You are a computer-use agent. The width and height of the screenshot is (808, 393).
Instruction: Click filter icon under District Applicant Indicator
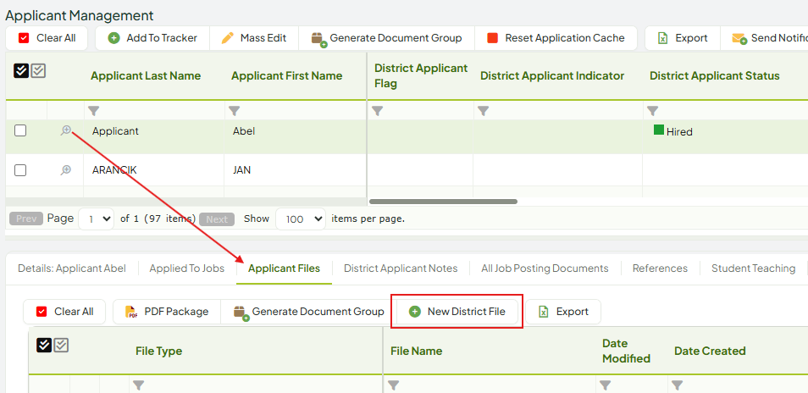(483, 111)
